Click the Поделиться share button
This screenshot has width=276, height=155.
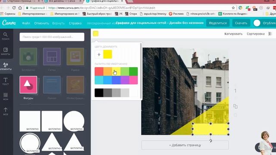point(218,23)
